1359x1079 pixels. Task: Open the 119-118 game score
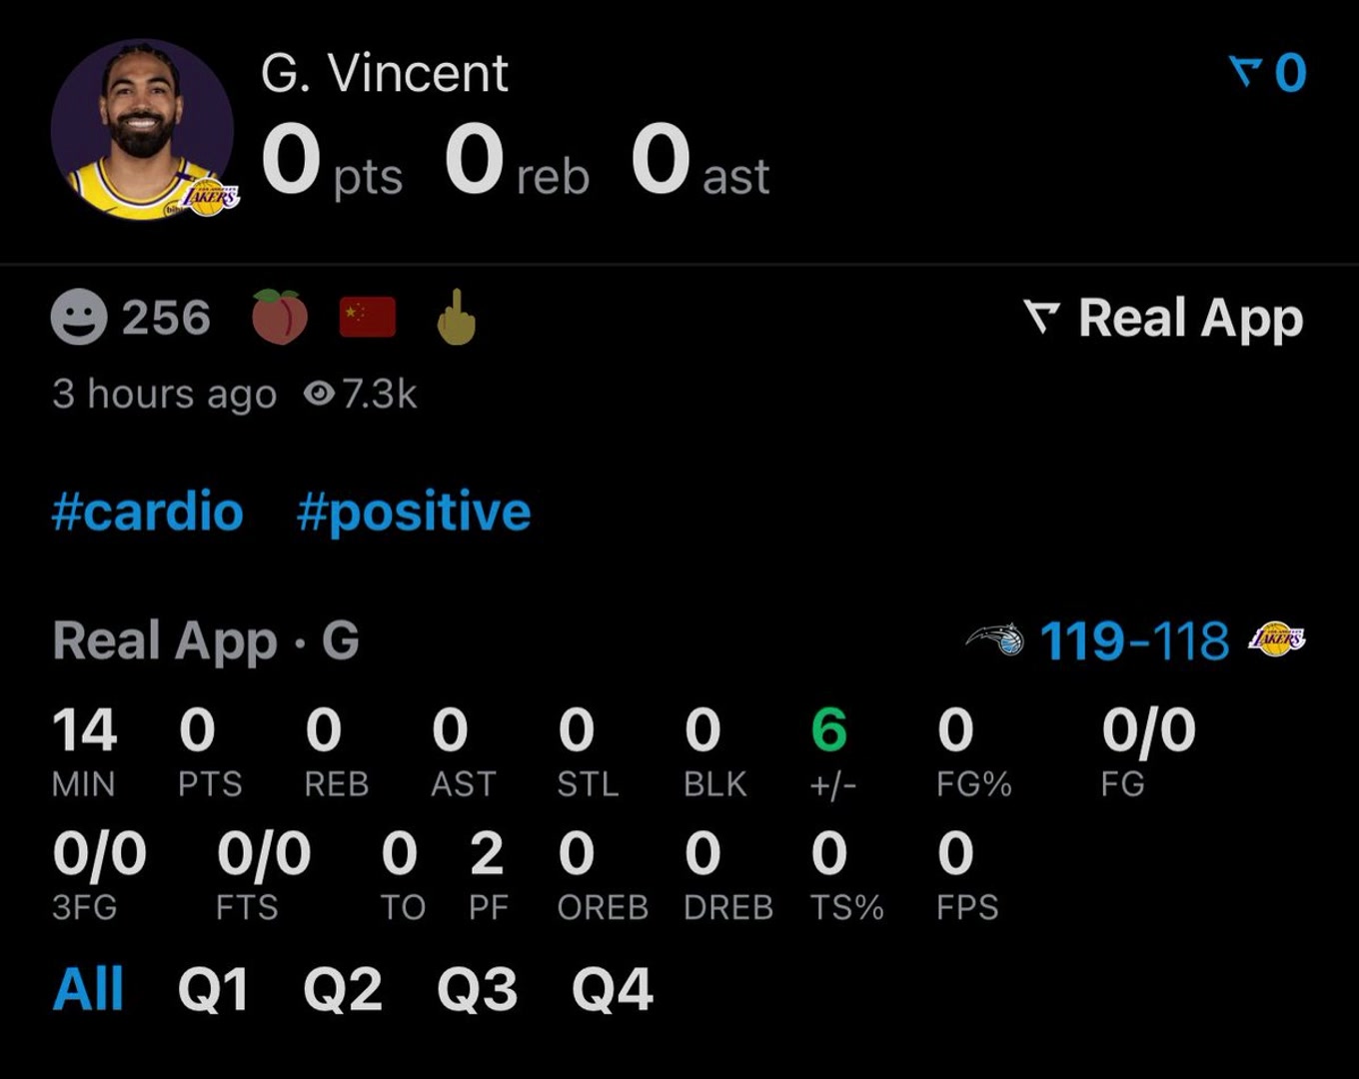click(x=1134, y=640)
